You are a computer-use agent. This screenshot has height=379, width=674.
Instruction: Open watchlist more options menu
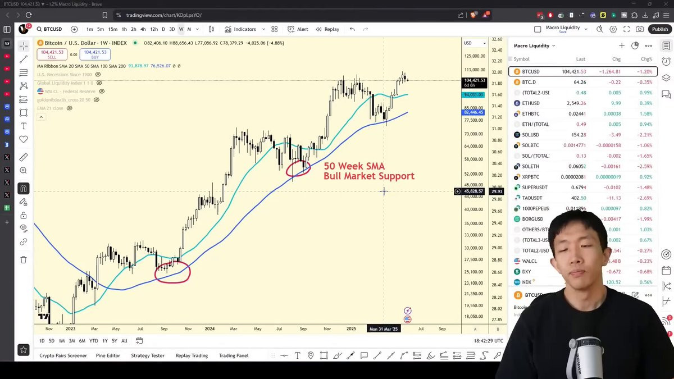click(x=649, y=45)
